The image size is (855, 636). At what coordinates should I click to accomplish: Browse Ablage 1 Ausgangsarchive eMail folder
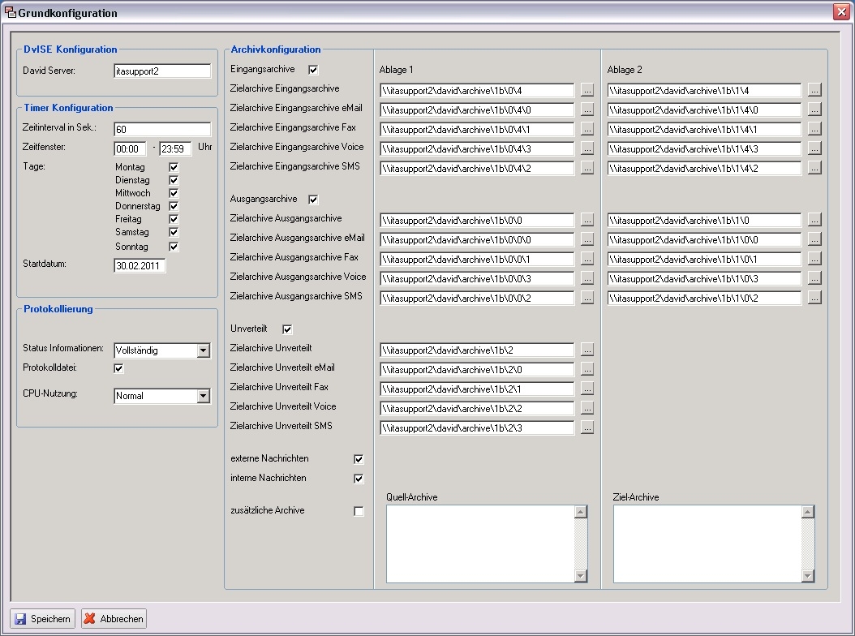click(x=586, y=240)
